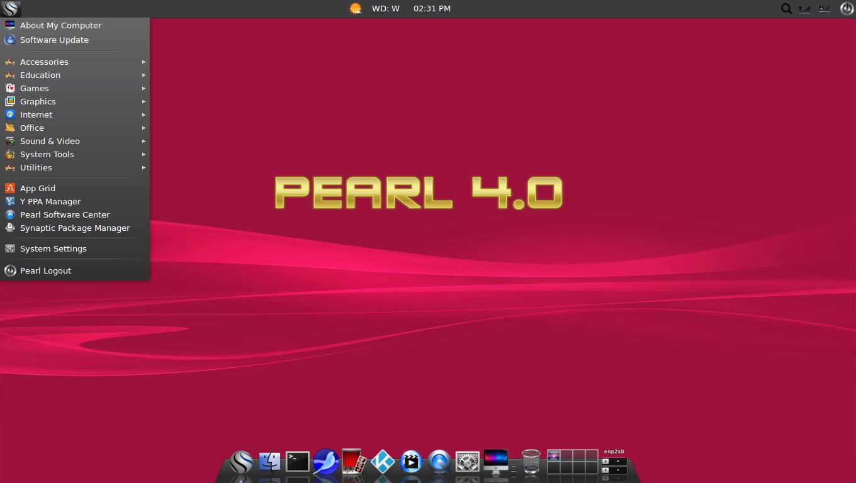Close the Pearl main menu button
This screenshot has width=856, height=483.
point(11,9)
